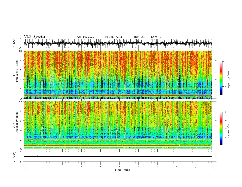Click the ch.3 flat waveform trace
Viewport: 242px width, 187px height.
pyautogui.click(x=118, y=156)
